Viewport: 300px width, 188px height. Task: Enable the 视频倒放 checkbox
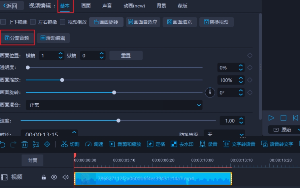pos(62,22)
